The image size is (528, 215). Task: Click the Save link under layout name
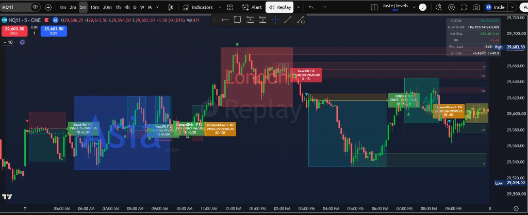click(395, 10)
